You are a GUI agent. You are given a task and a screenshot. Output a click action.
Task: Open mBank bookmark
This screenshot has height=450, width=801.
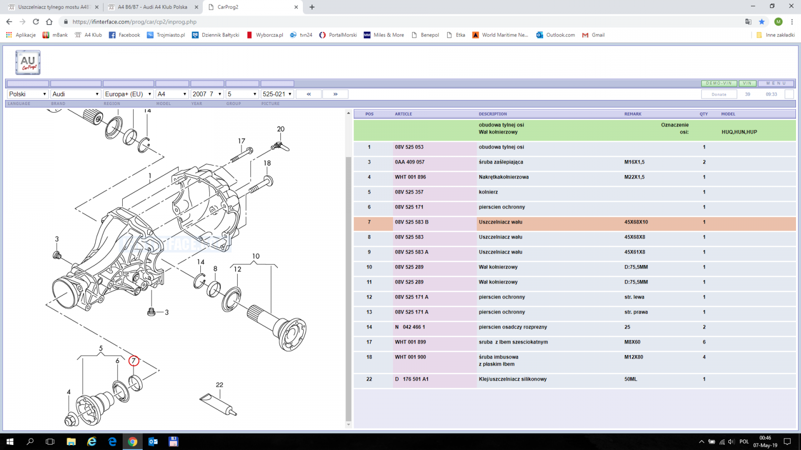point(55,35)
